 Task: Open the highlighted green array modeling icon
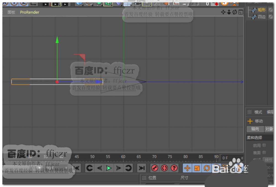pyautogui.click(x=108, y=4)
